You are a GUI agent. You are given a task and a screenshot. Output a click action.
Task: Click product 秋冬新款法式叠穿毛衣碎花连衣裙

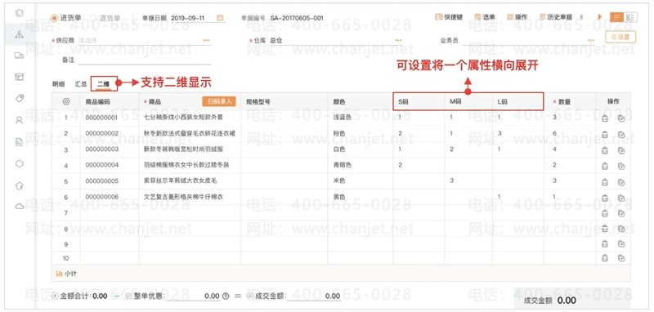tap(190, 133)
